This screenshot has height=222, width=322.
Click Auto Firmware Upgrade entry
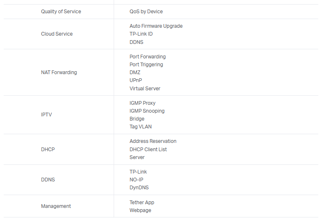pyautogui.click(x=156, y=26)
